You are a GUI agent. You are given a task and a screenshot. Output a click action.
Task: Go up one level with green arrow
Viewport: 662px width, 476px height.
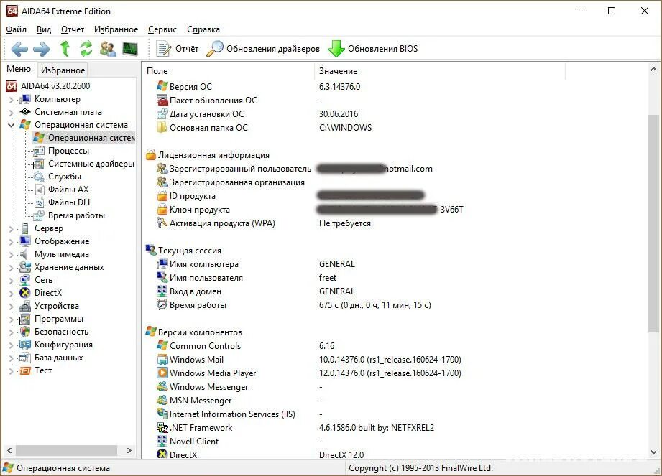click(65, 49)
